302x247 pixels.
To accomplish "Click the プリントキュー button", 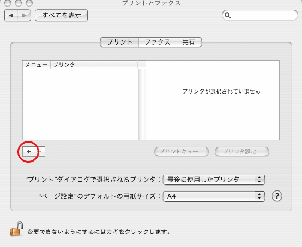I will pyautogui.click(x=182, y=151).
